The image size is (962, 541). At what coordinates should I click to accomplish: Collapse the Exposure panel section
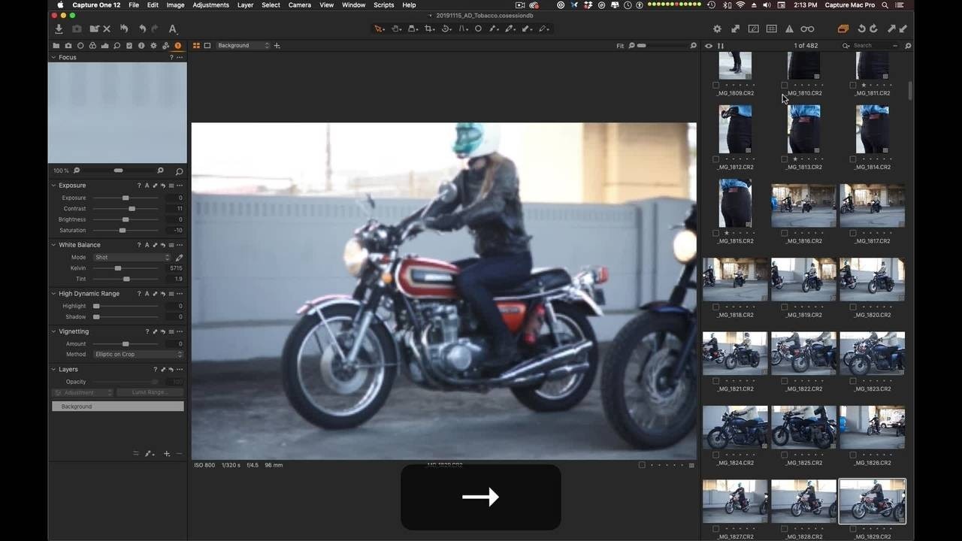coord(54,186)
